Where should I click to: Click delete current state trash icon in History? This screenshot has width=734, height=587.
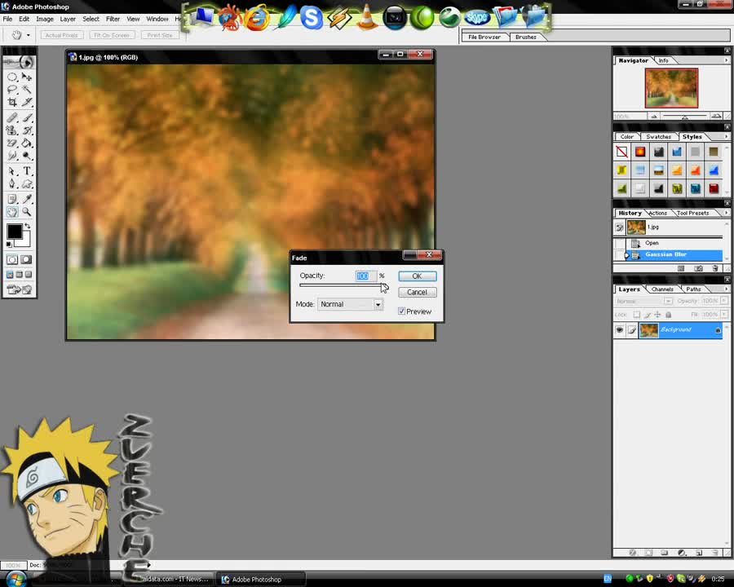(x=714, y=268)
